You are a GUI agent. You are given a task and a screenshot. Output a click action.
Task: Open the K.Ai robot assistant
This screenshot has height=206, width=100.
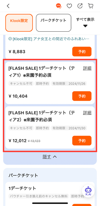[x=88, y=191]
